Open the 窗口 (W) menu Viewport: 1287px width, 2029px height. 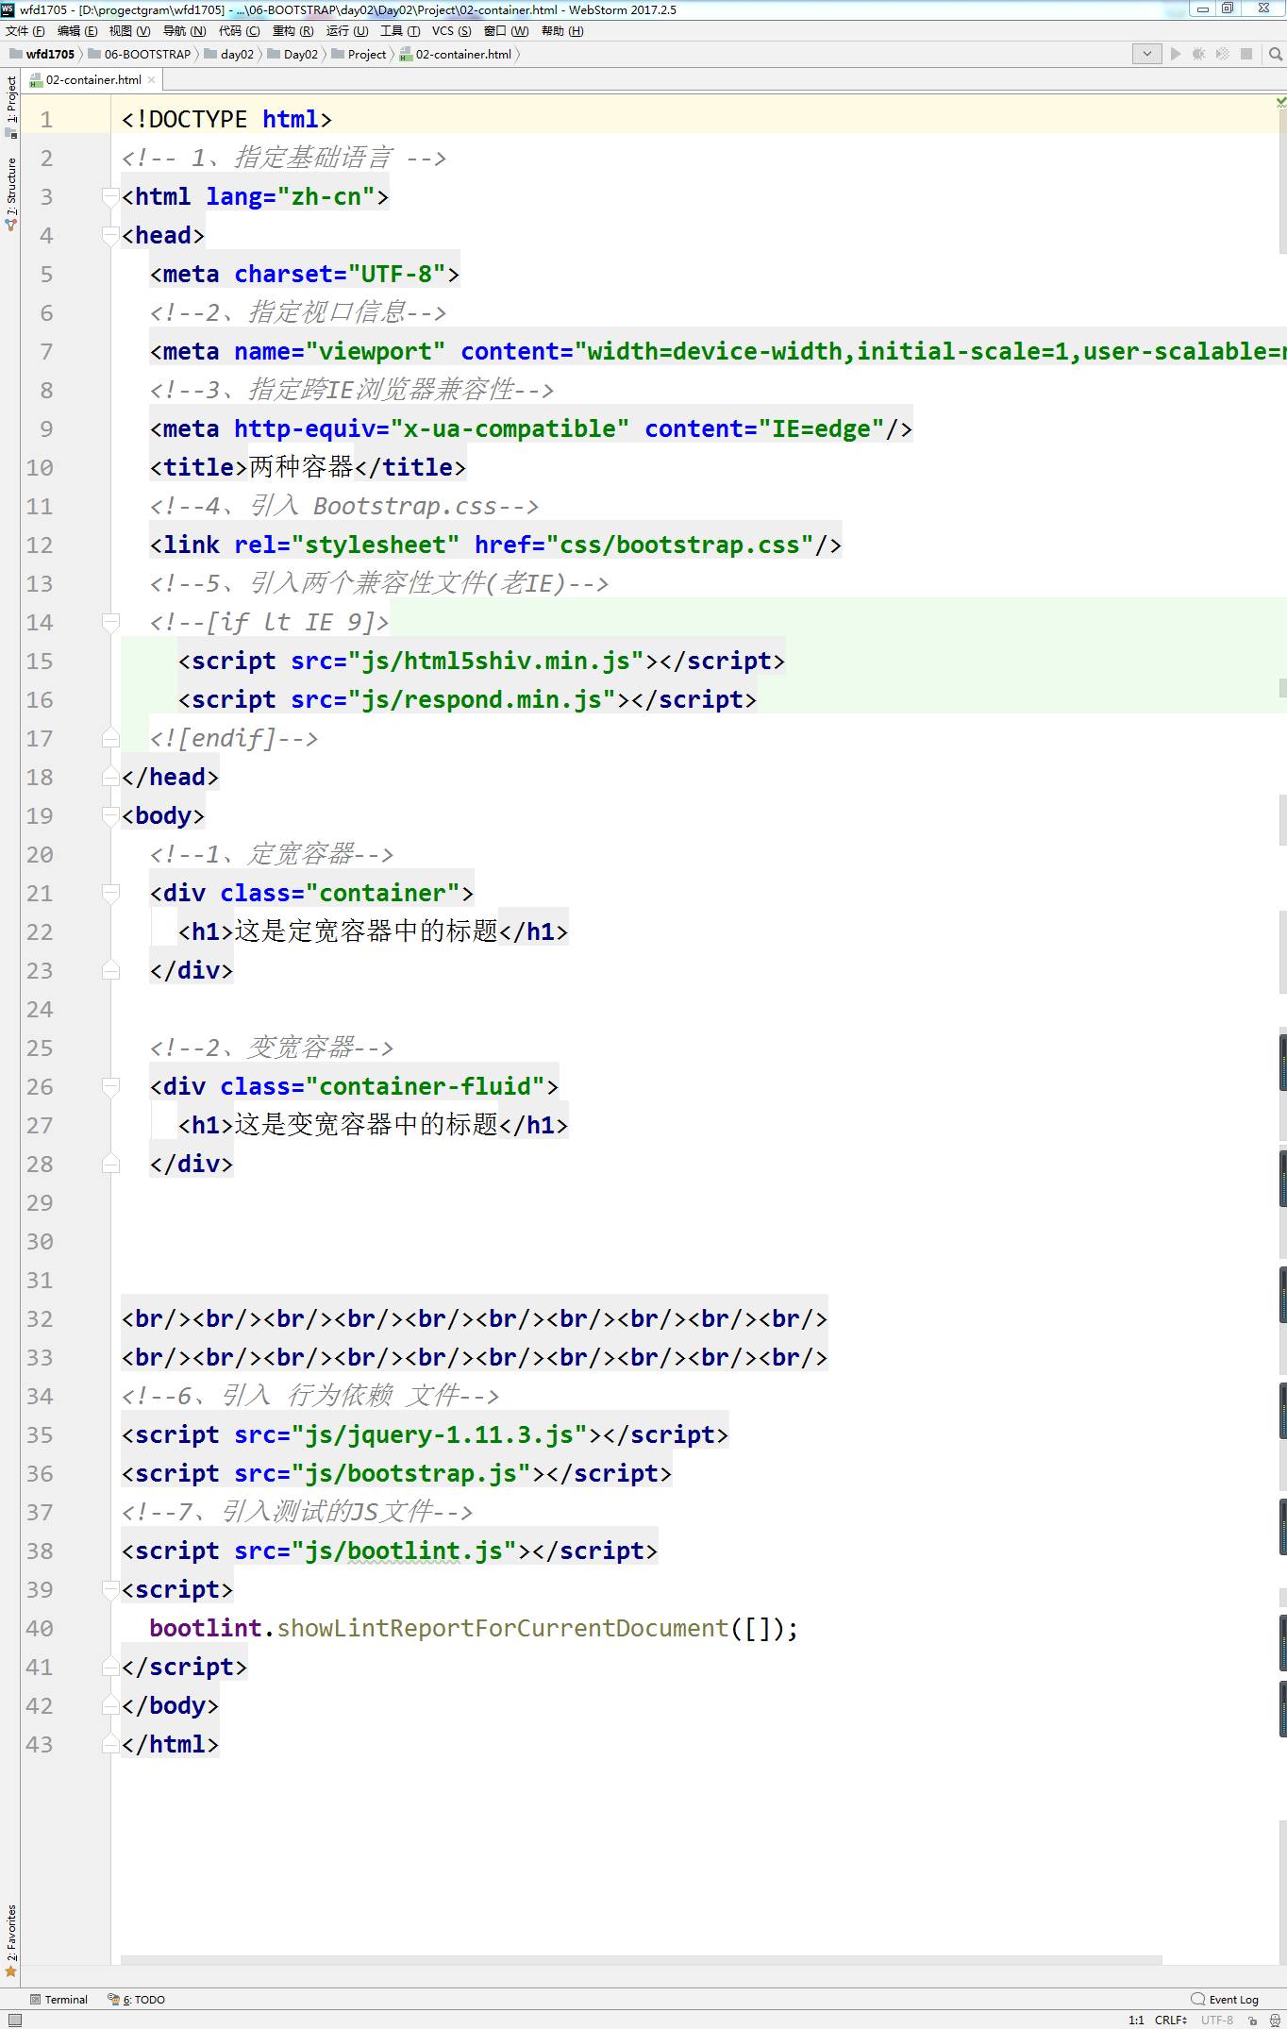(x=506, y=31)
